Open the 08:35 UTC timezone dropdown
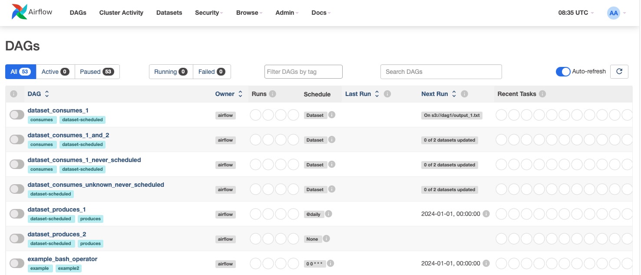 click(575, 13)
